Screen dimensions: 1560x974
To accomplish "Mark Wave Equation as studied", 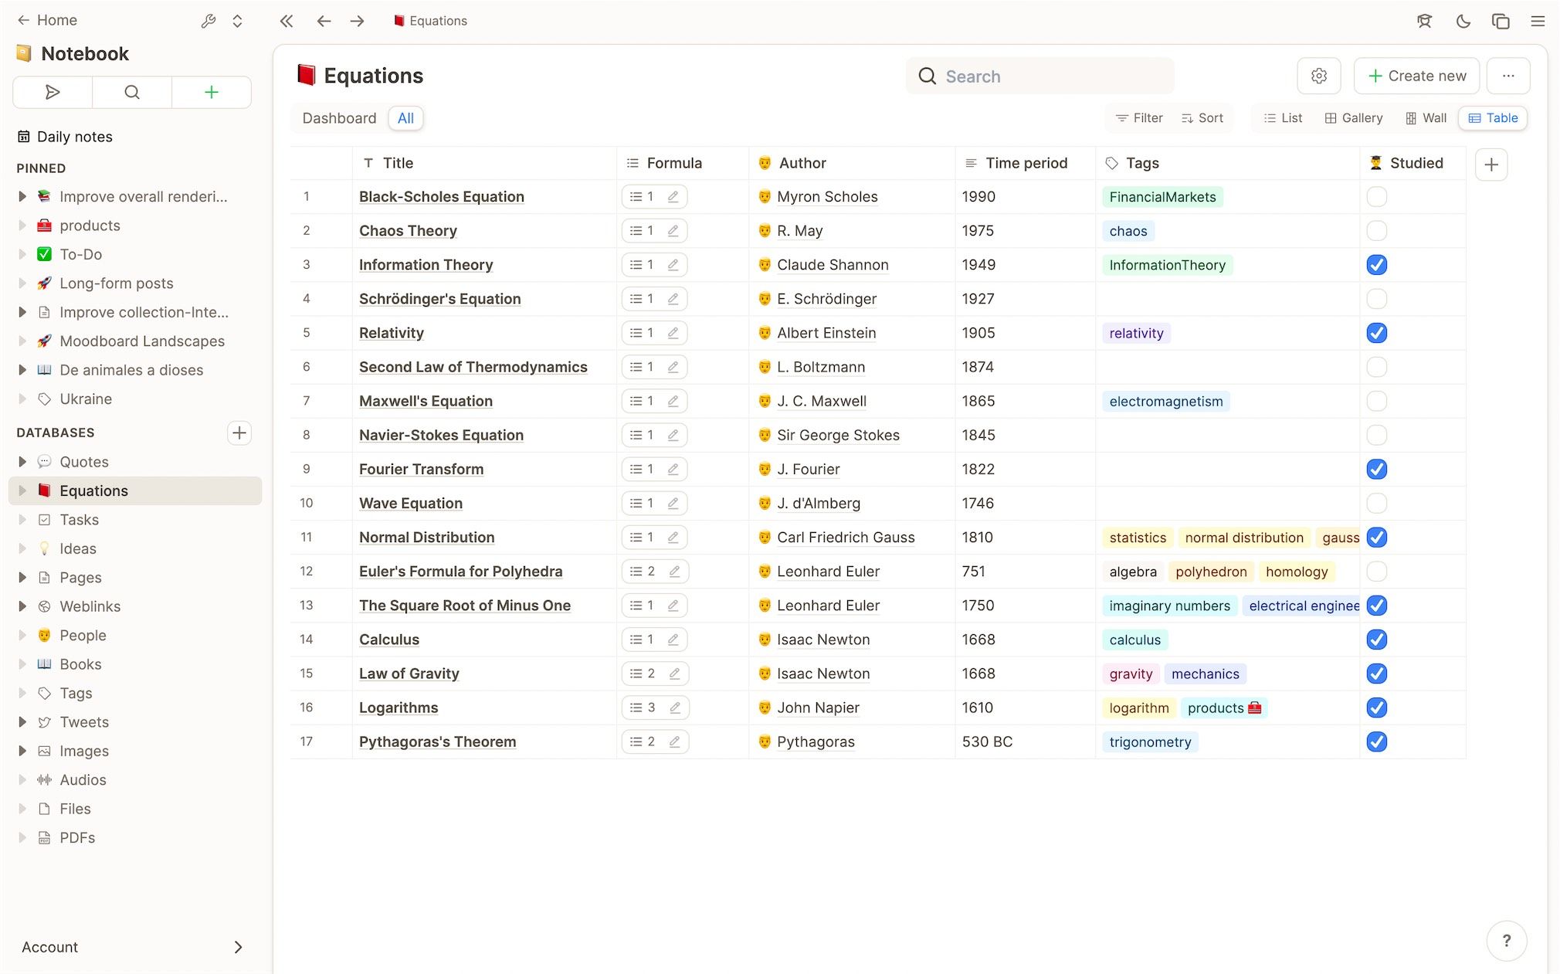I will [x=1377, y=503].
